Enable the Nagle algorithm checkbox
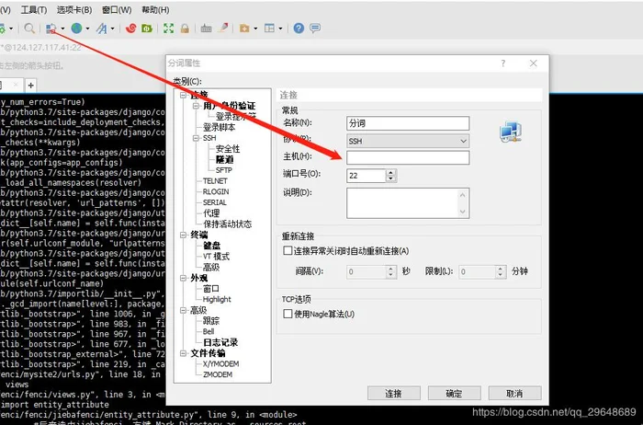The image size is (643, 425). click(288, 314)
